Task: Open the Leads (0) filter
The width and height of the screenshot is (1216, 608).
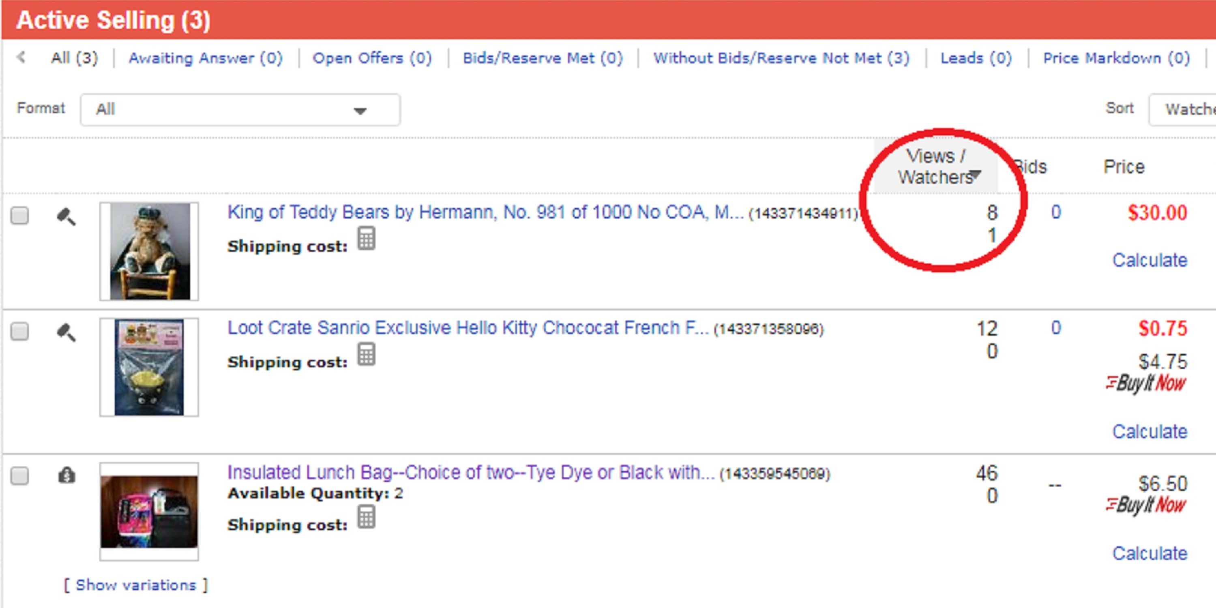Action: click(x=976, y=58)
